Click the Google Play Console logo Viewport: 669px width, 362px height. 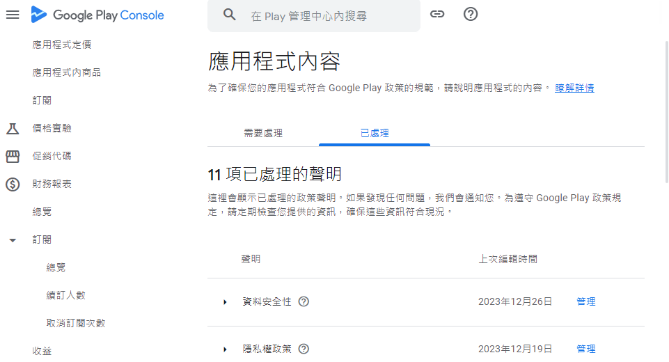97,15
